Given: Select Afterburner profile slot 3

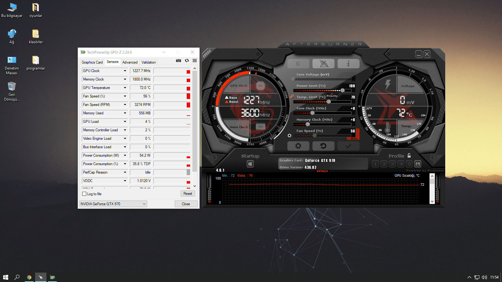Looking at the screenshot, I should 393,164.
